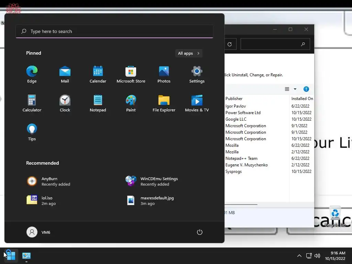The height and width of the screenshot is (264, 352).
Task: Open WinCDEmu Settings recommendation
Action: tap(152, 181)
